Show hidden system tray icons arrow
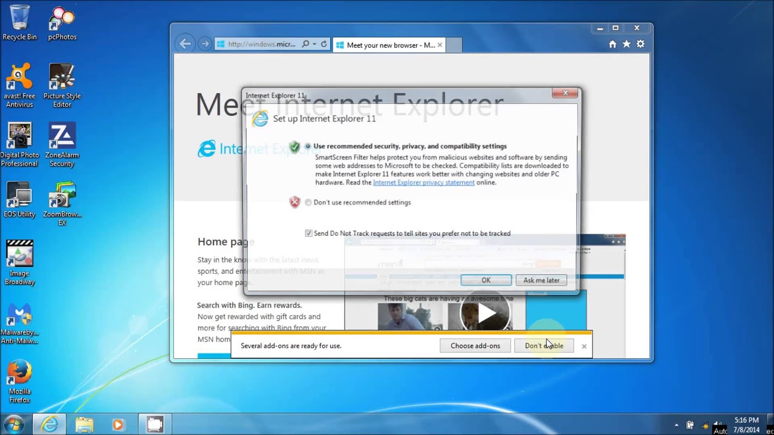This screenshot has height=435, width=774. (x=677, y=425)
